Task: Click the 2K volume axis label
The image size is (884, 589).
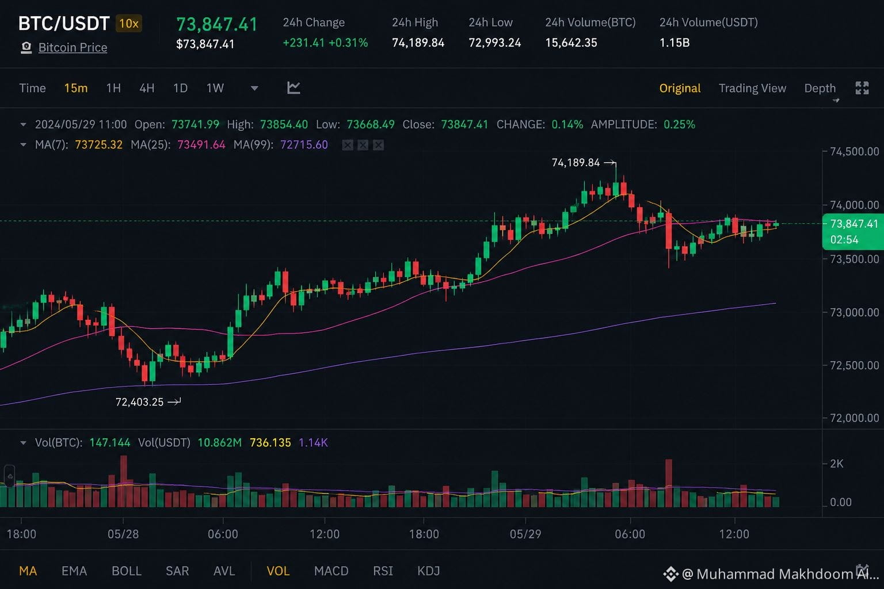Action: 837,464
